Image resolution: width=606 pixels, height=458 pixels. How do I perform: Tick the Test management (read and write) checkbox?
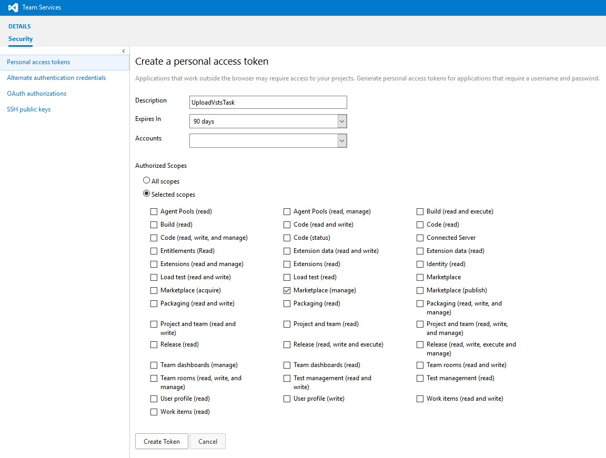(287, 379)
